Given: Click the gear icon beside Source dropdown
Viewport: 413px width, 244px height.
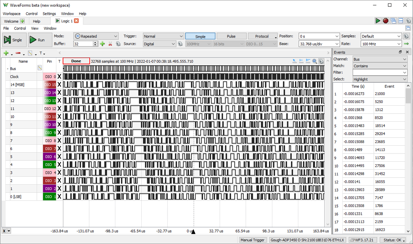Looking at the screenshot, I should (x=180, y=44).
